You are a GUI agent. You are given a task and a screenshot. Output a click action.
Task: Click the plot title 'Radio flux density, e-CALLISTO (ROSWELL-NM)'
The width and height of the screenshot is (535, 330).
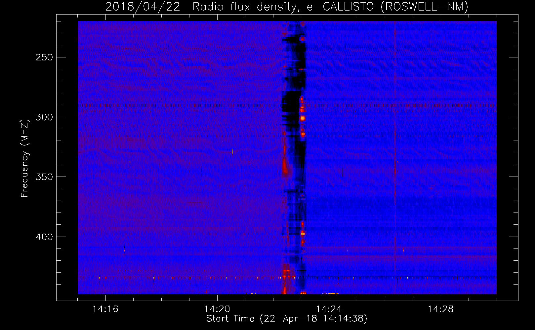coord(330,7)
